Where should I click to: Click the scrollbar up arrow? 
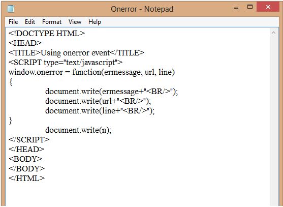point(274,33)
